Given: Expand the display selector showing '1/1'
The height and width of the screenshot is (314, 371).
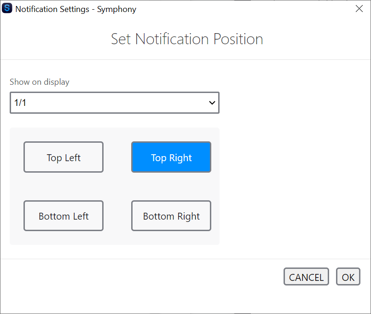Looking at the screenshot, I should [x=114, y=102].
